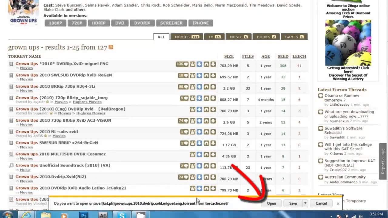The image size is (388, 218).
Task: Download torrent file for Unofficial Soundtrack [2010] (VA)
Action: (x=213, y=166)
